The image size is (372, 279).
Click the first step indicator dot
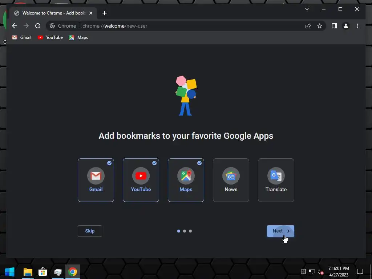point(179,231)
